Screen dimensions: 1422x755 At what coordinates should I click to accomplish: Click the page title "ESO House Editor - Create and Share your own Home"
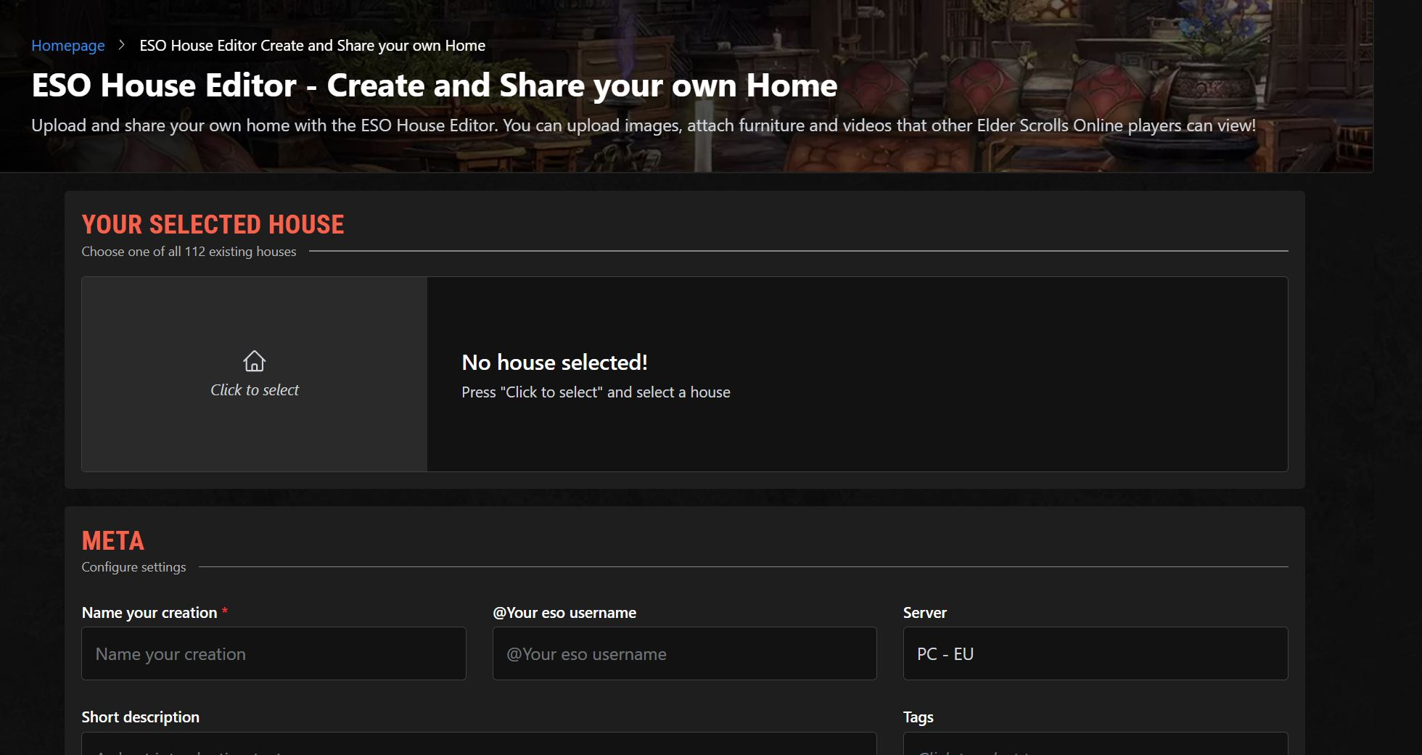[435, 86]
